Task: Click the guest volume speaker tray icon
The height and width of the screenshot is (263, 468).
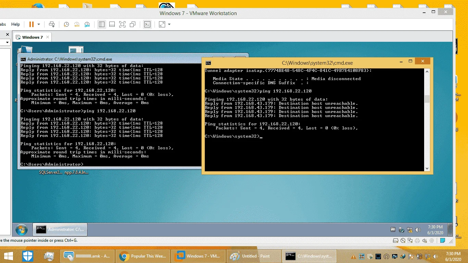Action: (418, 229)
